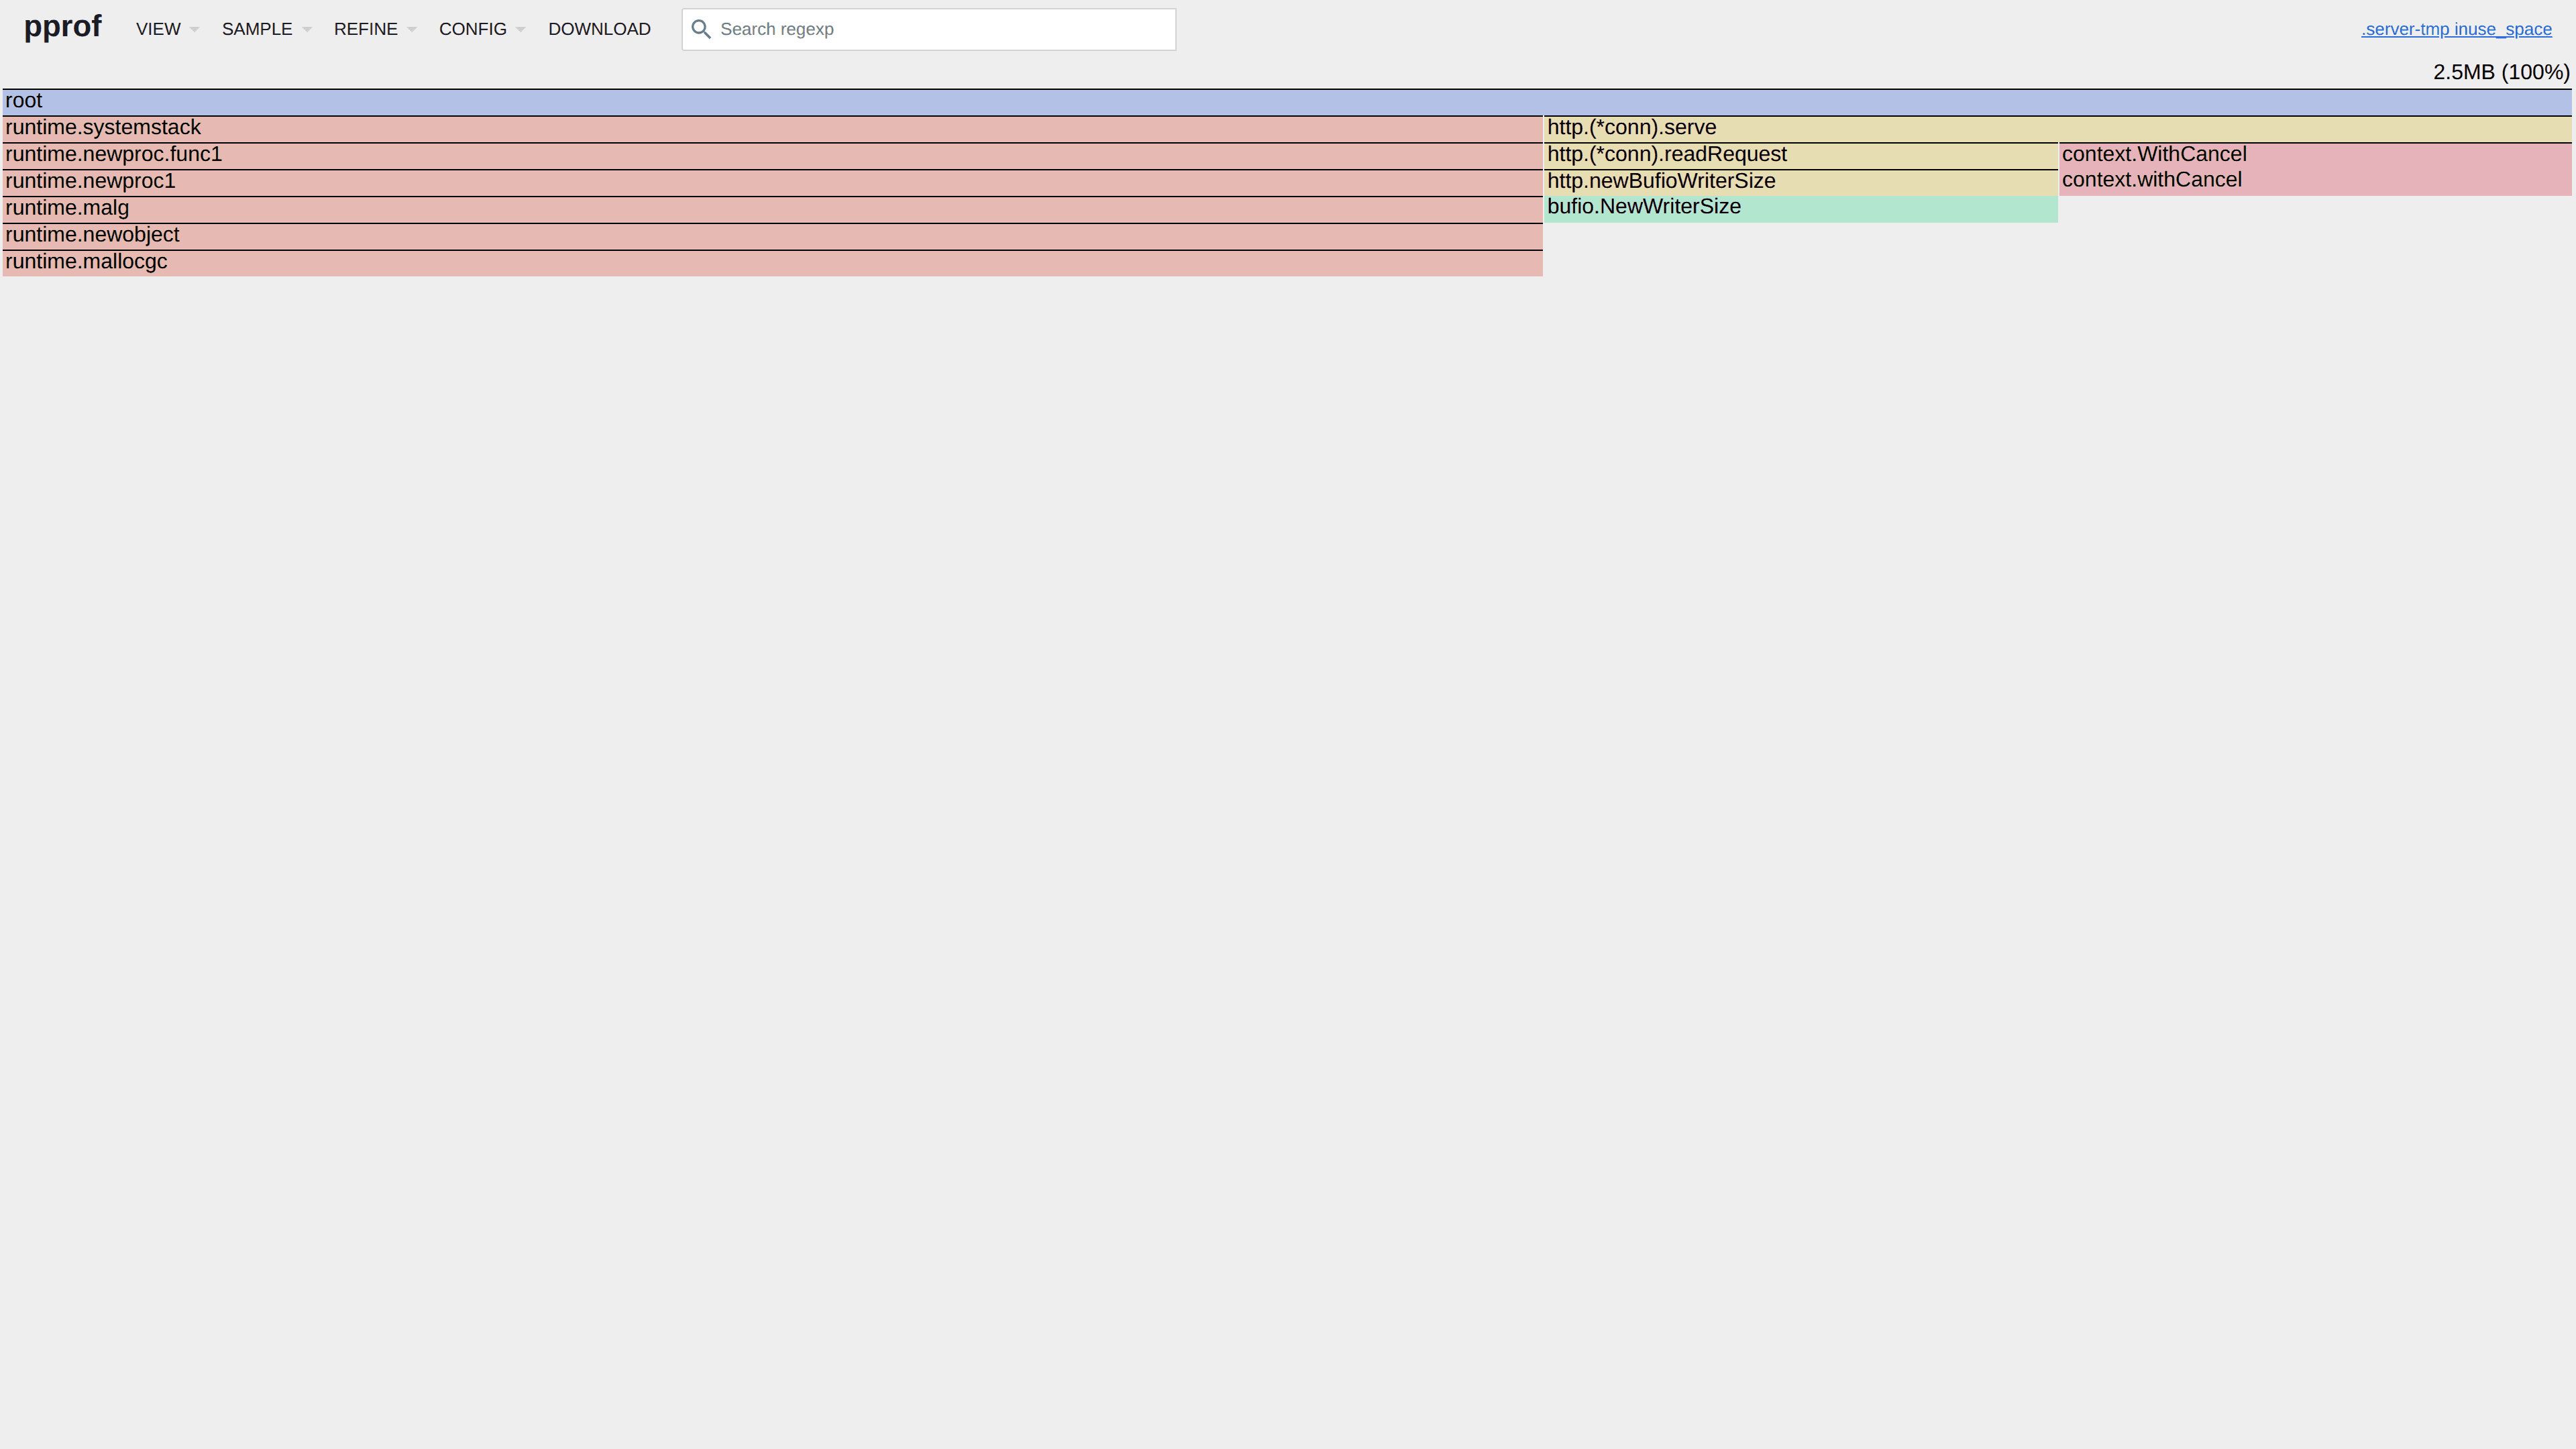
Task: Select the lowercase context.withCancel frame
Action: click(2315, 181)
